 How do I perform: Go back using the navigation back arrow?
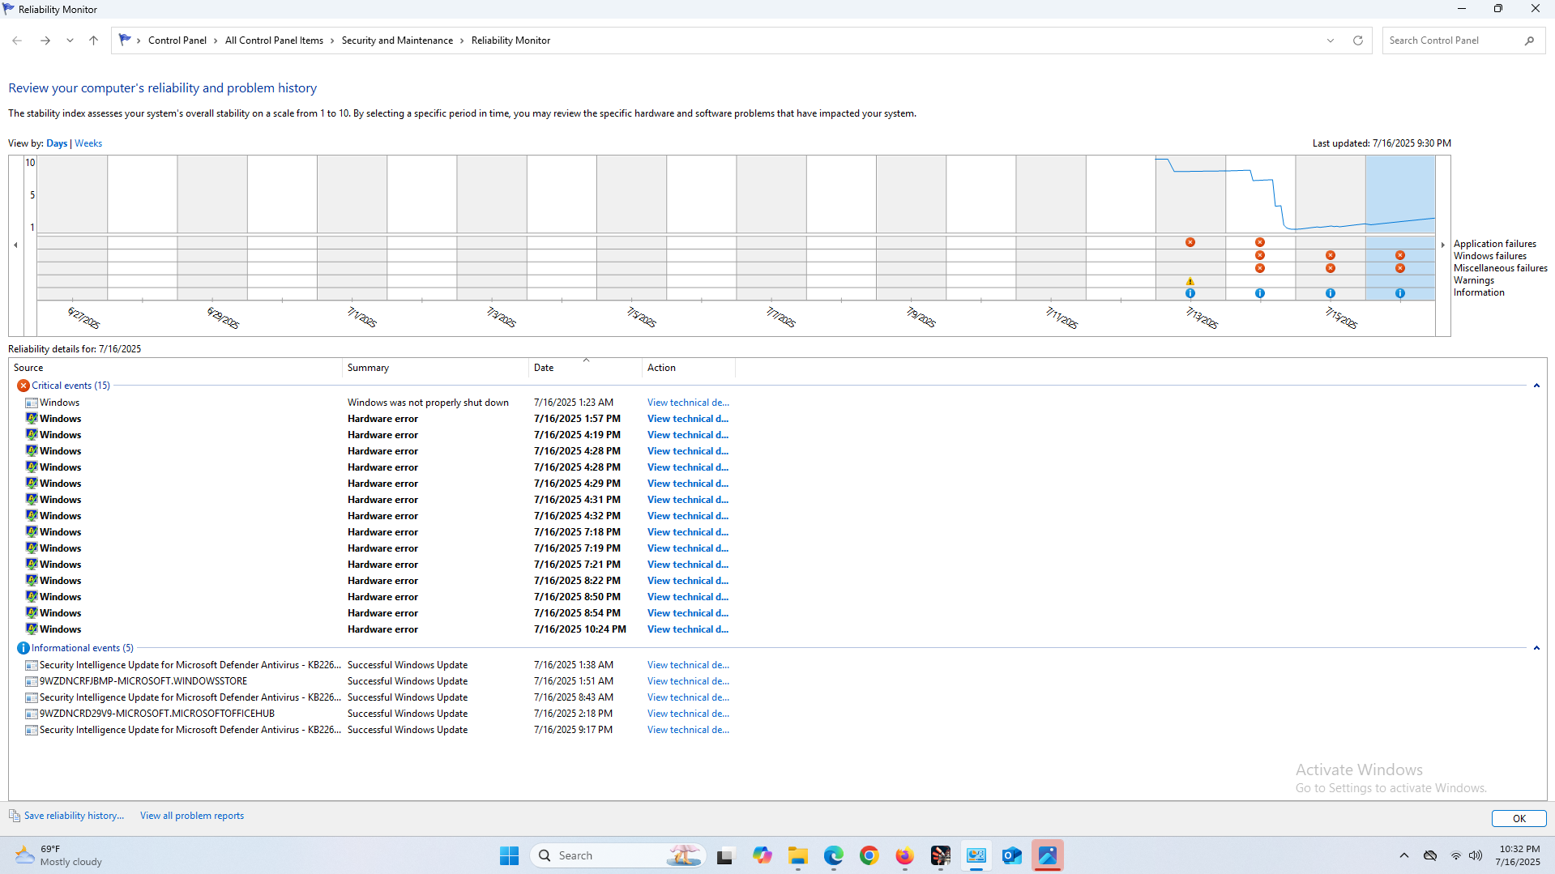[x=17, y=41]
